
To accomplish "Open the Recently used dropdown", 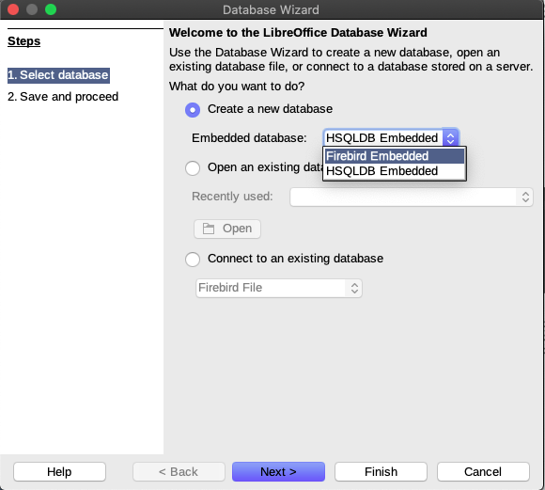I will click(x=412, y=197).
